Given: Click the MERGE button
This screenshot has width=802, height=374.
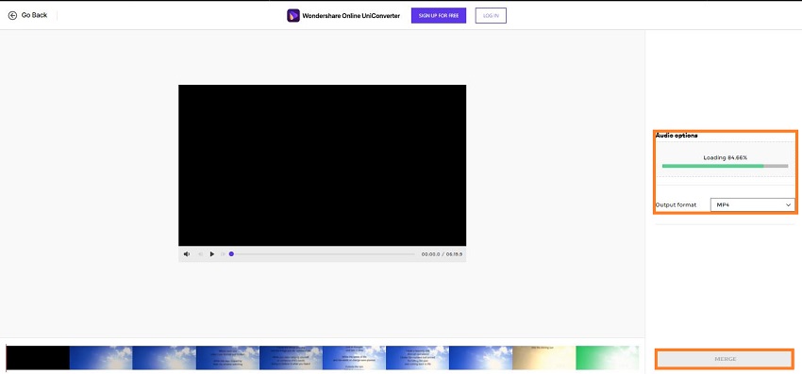Looking at the screenshot, I should (725, 359).
